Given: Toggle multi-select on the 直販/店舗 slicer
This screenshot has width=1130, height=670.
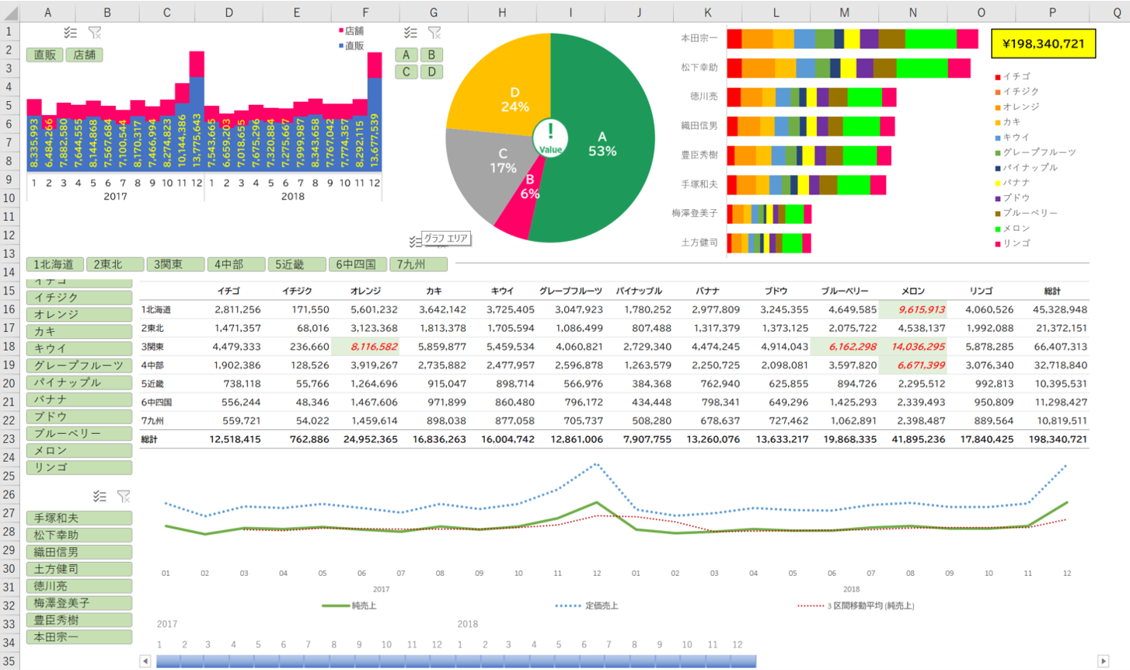Looking at the screenshot, I should (x=70, y=33).
